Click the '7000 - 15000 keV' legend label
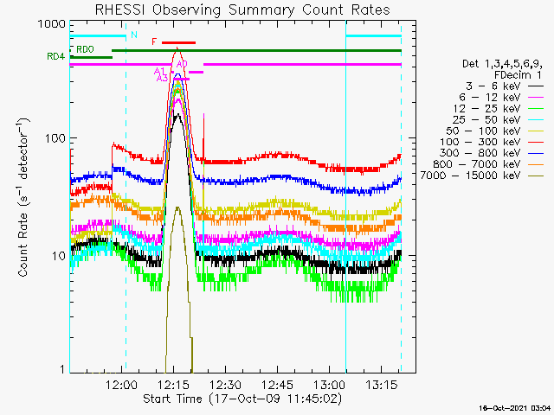The height and width of the screenshot is (415, 554). point(470,175)
